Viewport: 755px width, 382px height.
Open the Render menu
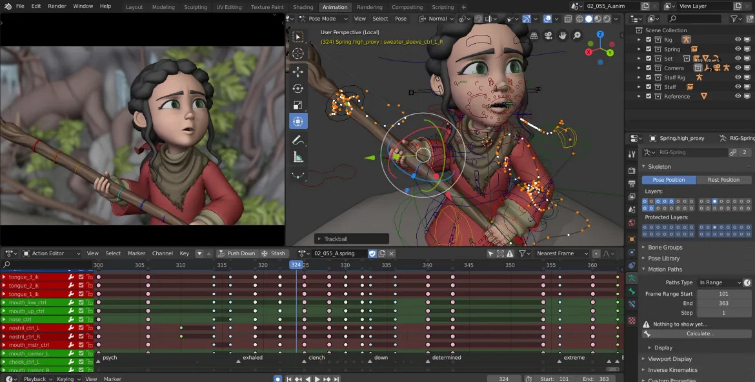coord(57,6)
